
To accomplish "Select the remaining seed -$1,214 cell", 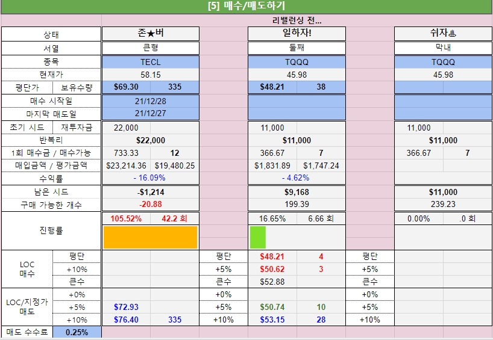I will coord(151,192).
